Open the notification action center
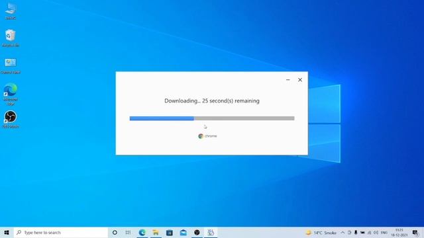Viewport: 424px width, 238px height. (415, 233)
